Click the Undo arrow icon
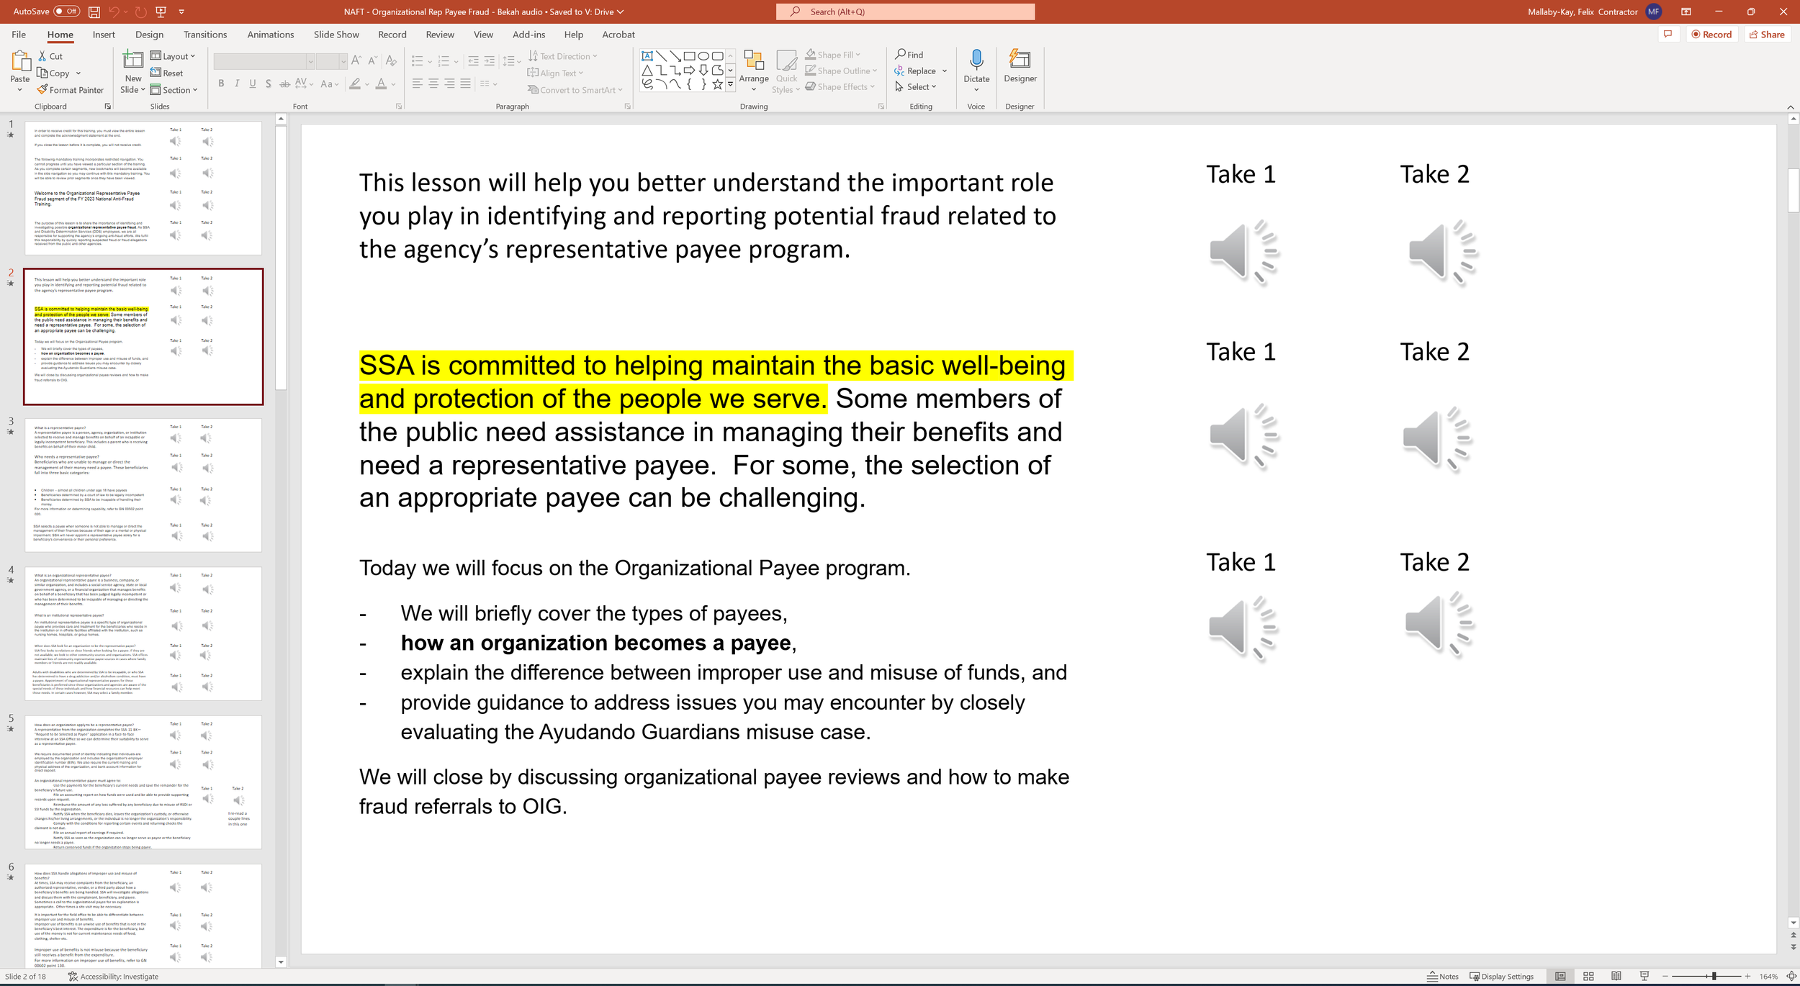1800x986 pixels. (x=114, y=12)
